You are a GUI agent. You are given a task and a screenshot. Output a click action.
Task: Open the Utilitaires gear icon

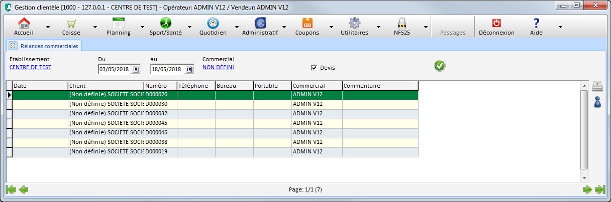pyautogui.click(x=354, y=23)
